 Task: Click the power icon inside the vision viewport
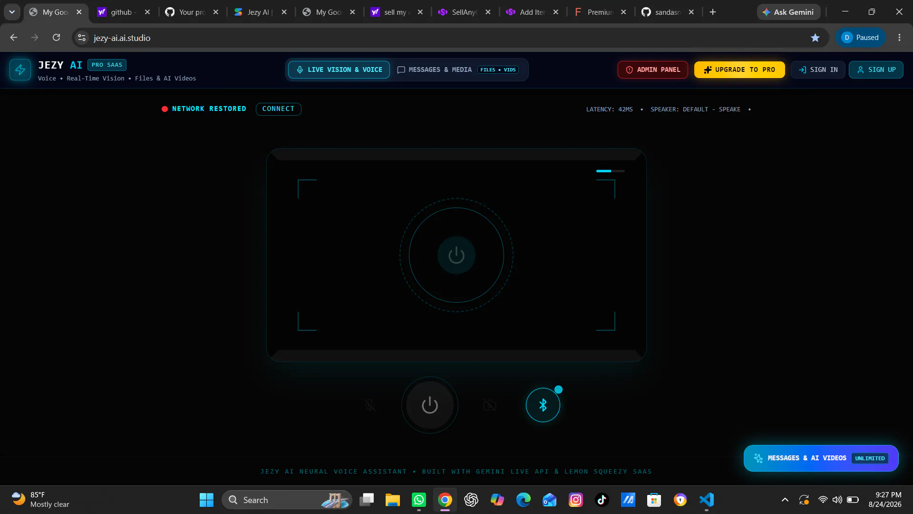(456, 255)
